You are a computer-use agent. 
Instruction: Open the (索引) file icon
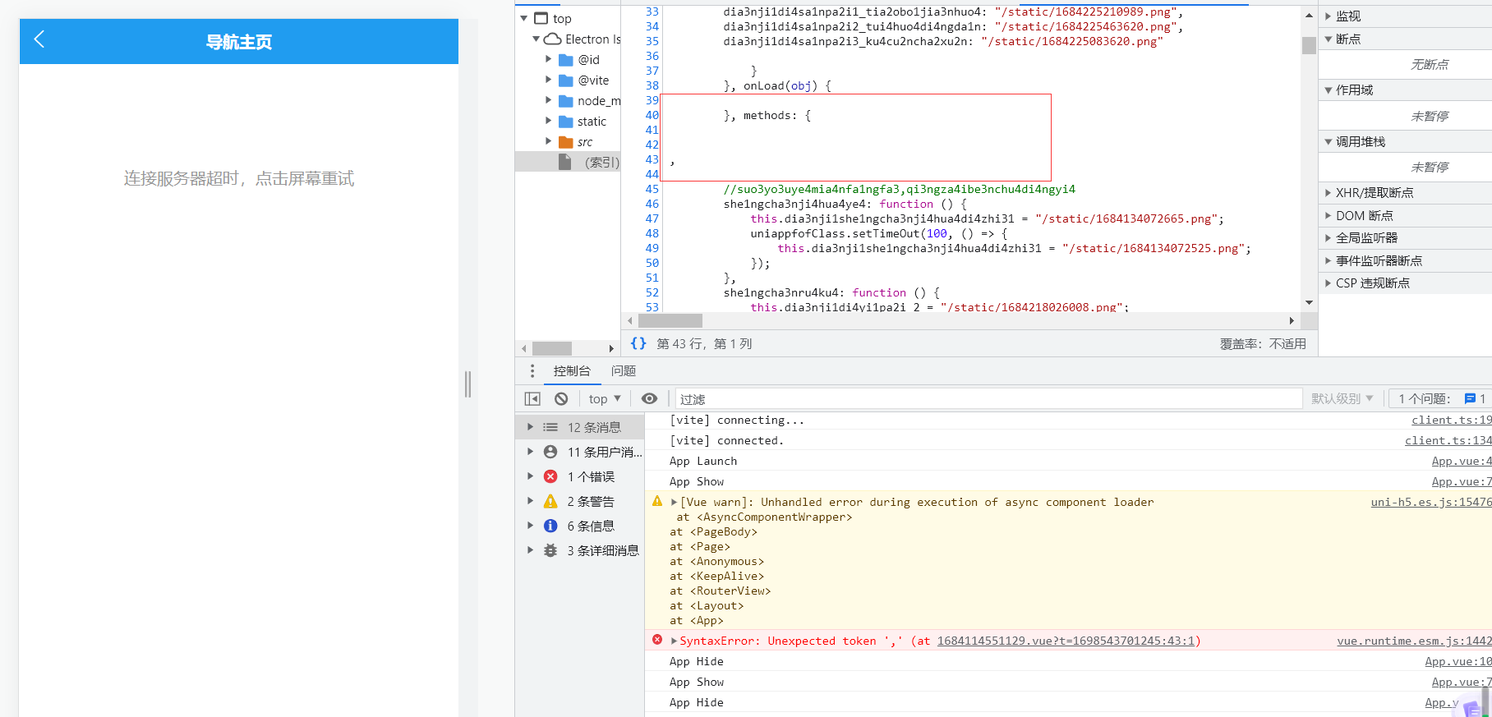(x=564, y=162)
